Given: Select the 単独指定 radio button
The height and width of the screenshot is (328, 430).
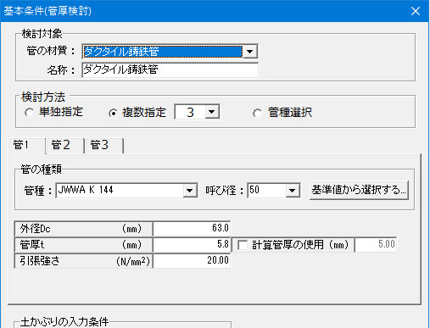Looking at the screenshot, I should point(29,113).
